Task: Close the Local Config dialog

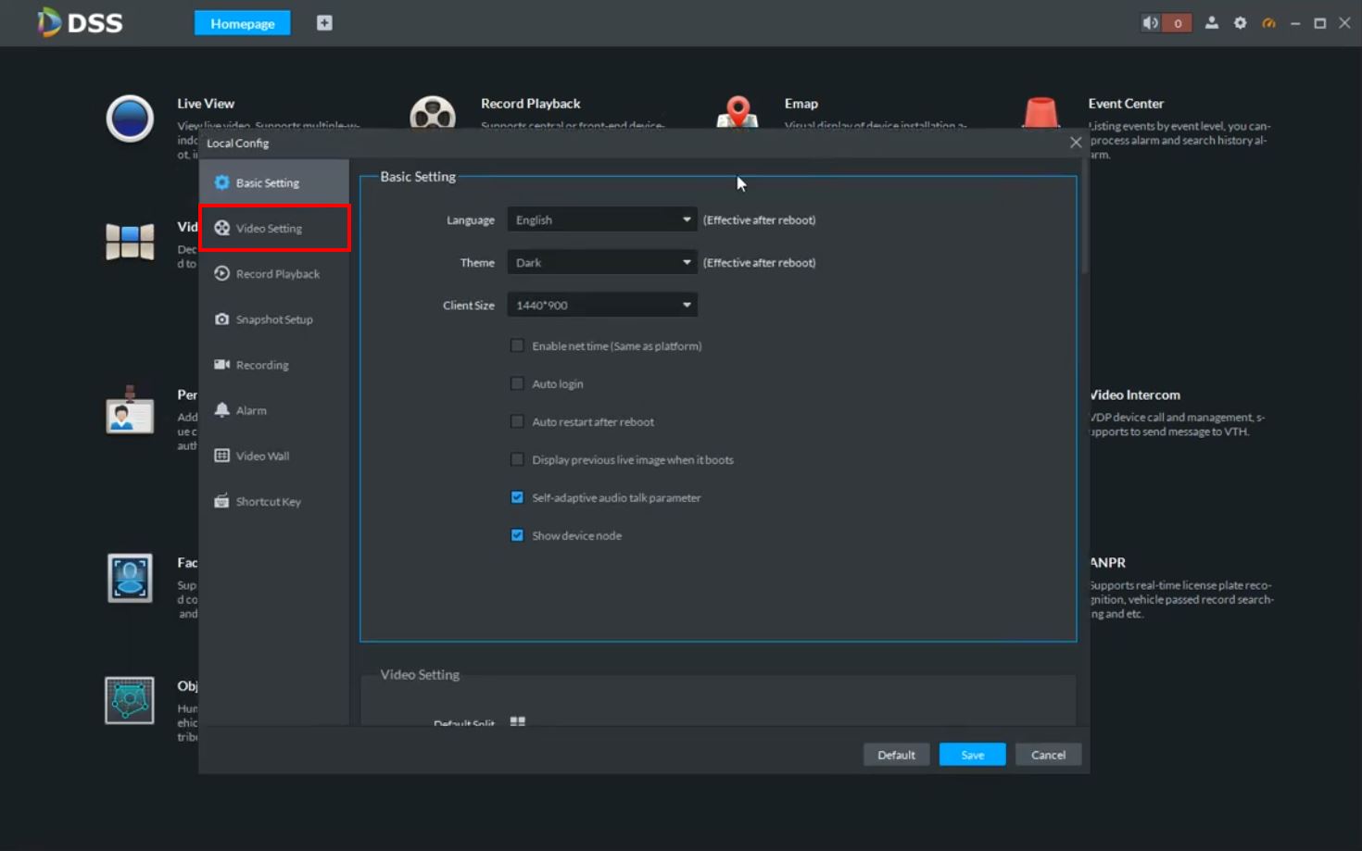Action: point(1075,143)
